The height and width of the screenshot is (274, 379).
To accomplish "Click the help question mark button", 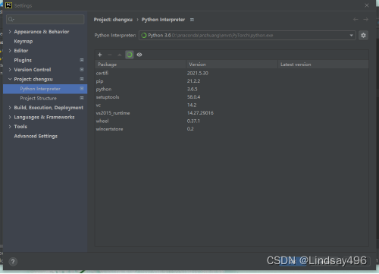I will [13, 262].
